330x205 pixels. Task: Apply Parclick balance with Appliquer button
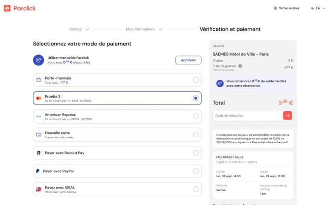(x=188, y=60)
